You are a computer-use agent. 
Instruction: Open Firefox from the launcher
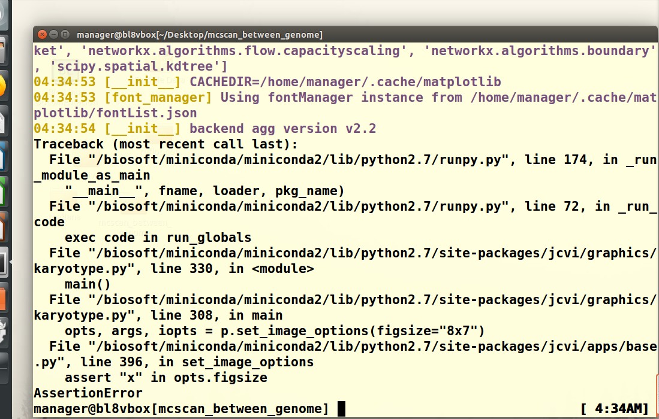(x=2, y=86)
